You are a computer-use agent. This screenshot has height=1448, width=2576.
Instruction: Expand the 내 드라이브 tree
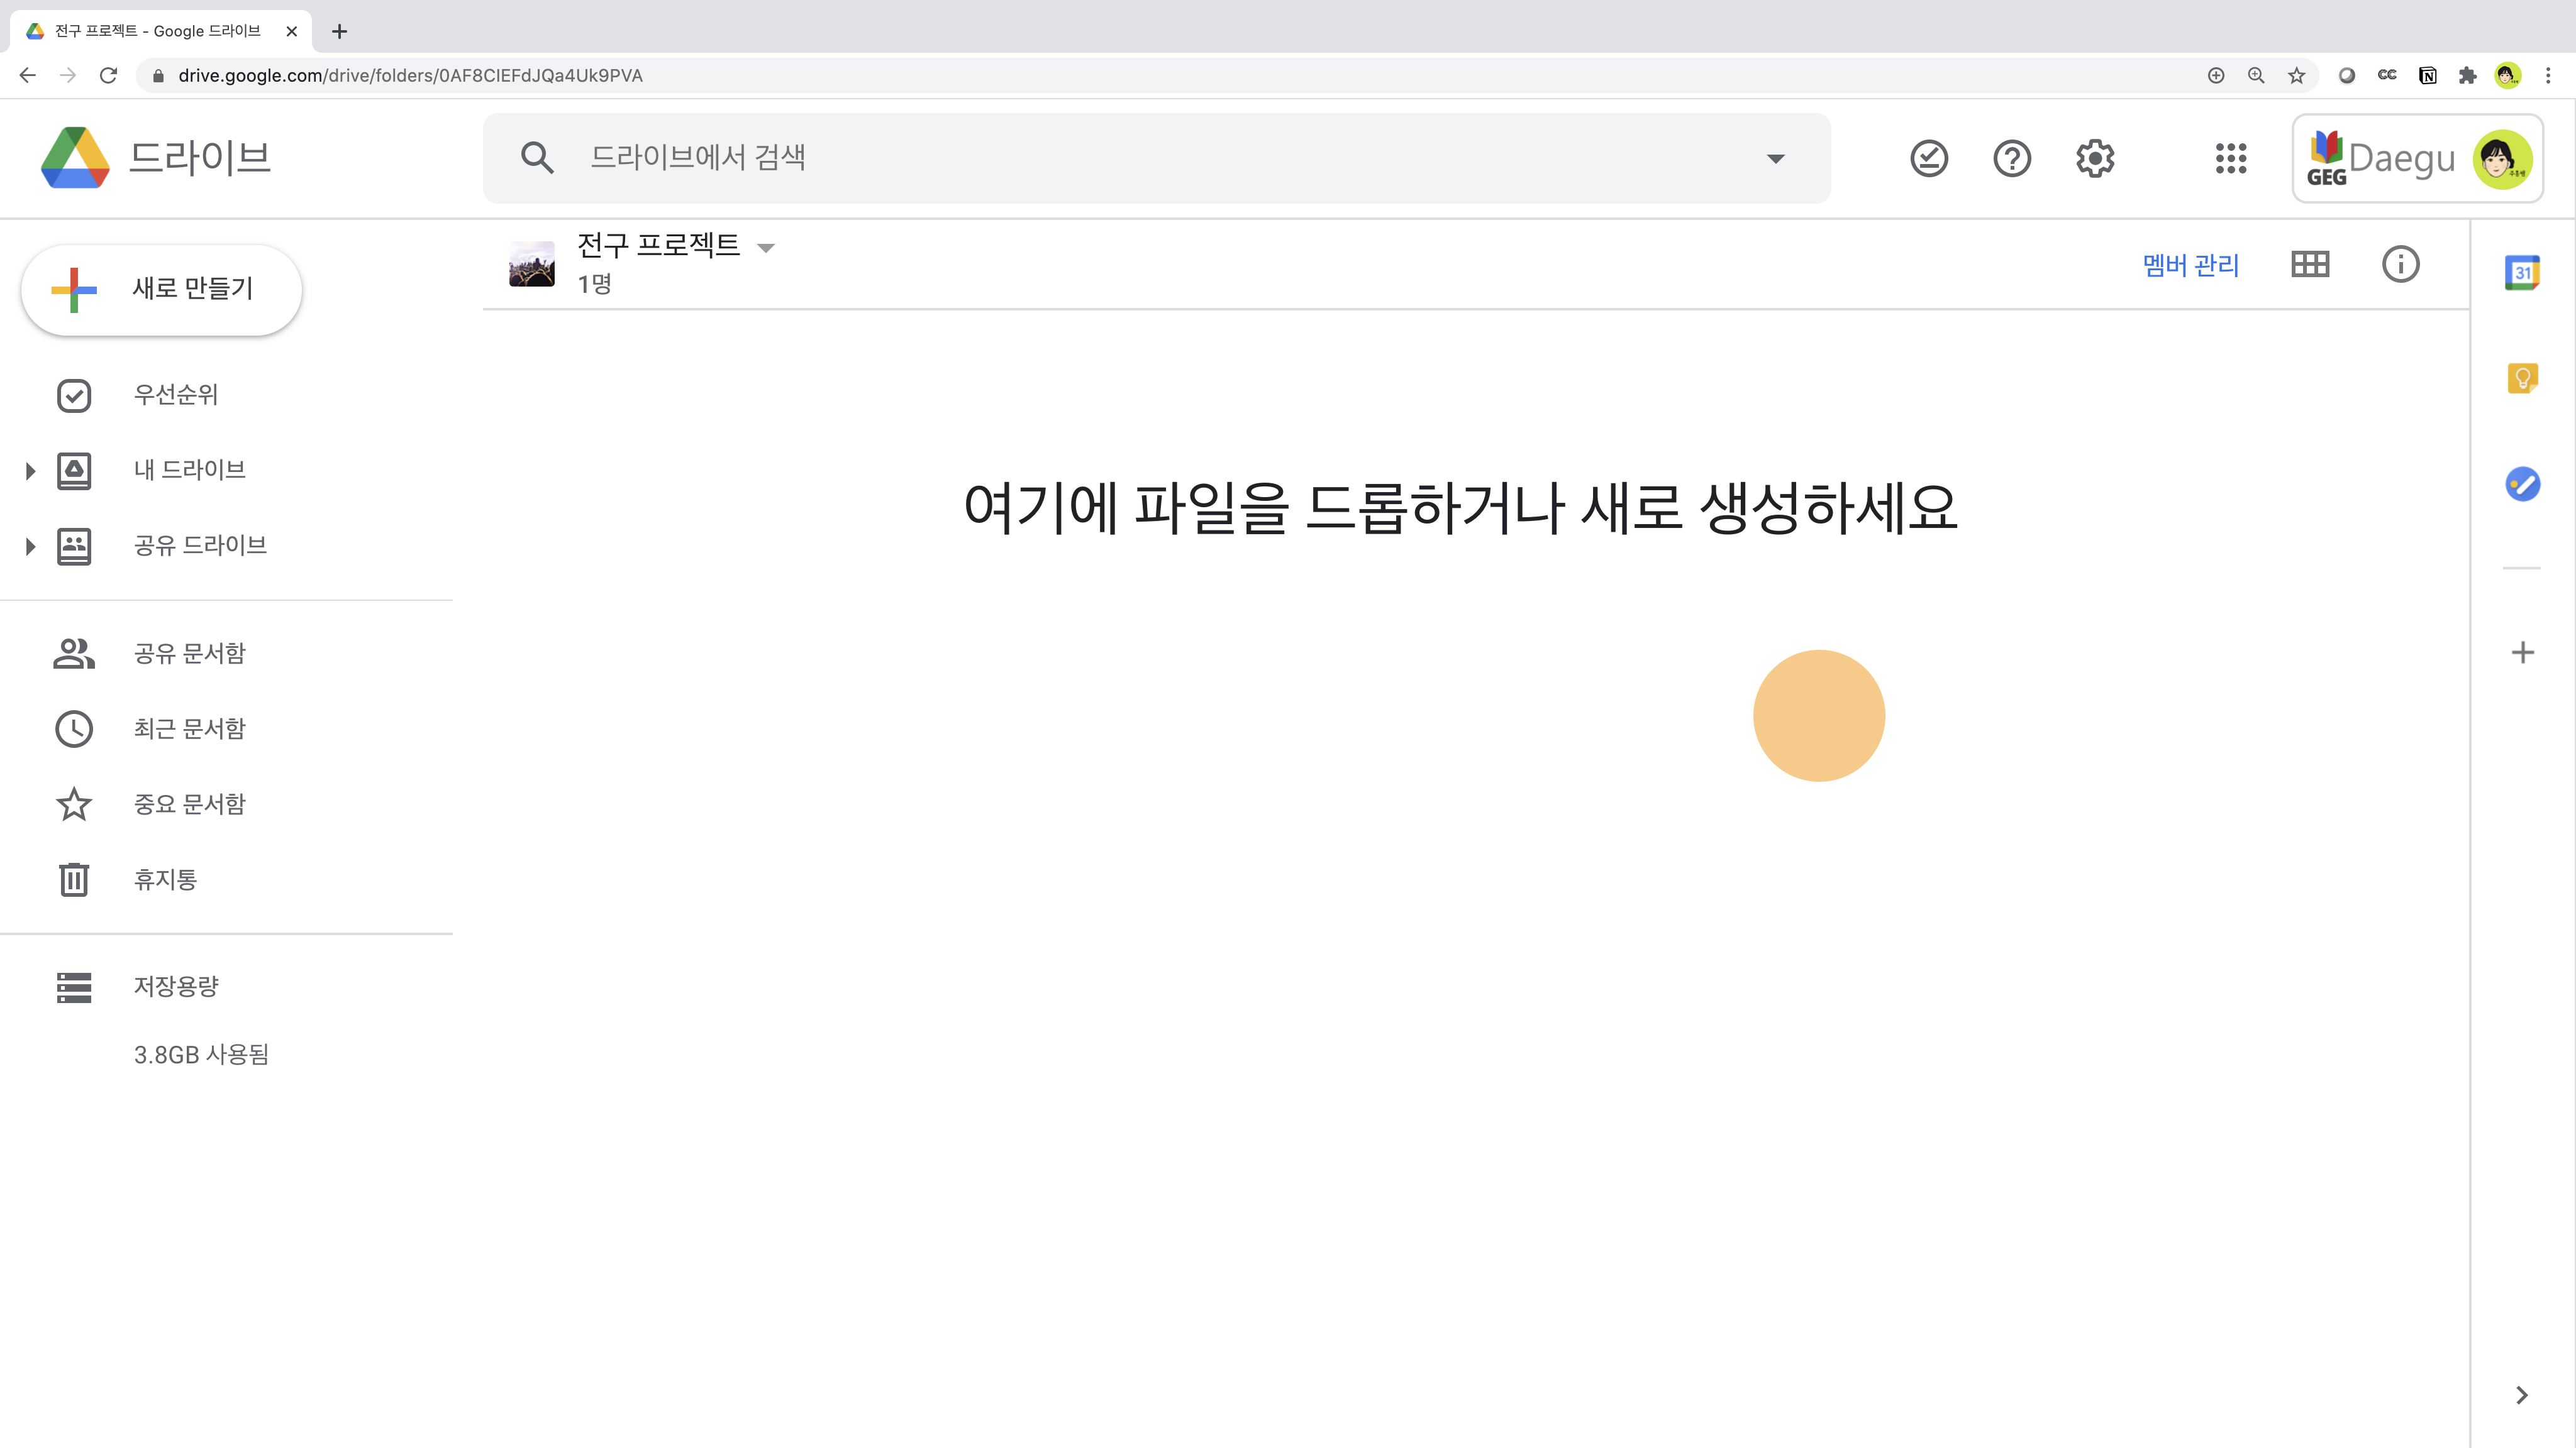pos(30,471)
